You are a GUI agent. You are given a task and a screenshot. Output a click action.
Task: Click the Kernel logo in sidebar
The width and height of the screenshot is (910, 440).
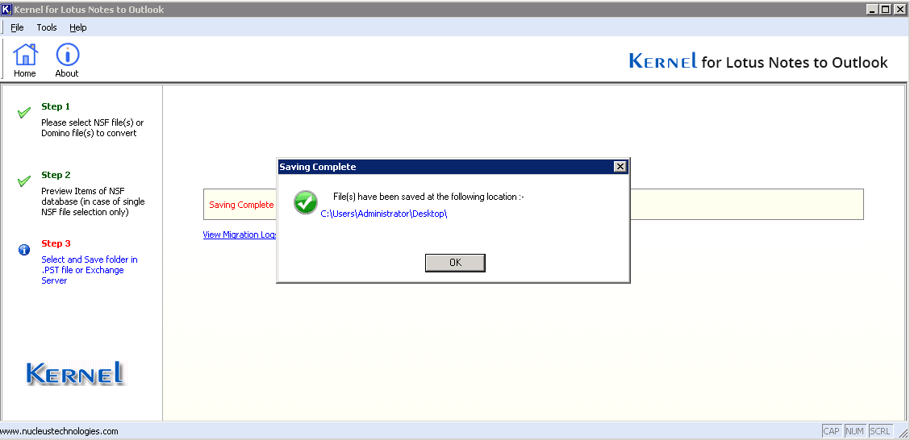pos(75,373)
